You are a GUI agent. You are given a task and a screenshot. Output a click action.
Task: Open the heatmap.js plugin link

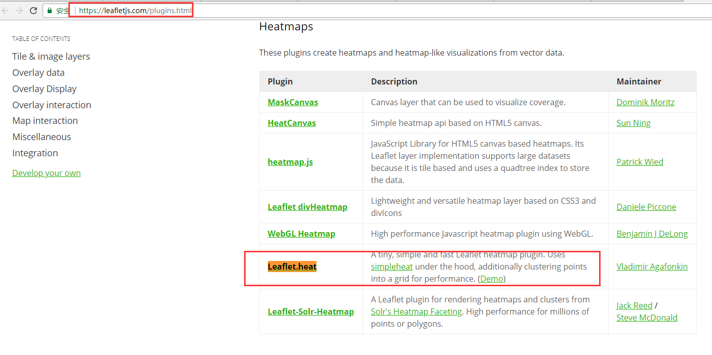coord(290,162)
